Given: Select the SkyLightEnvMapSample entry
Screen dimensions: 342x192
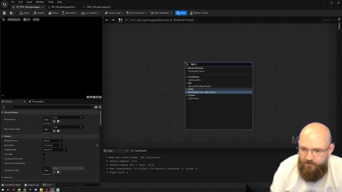Looking at the screenshot, I should pyautogui.click(x=199, y=86).
